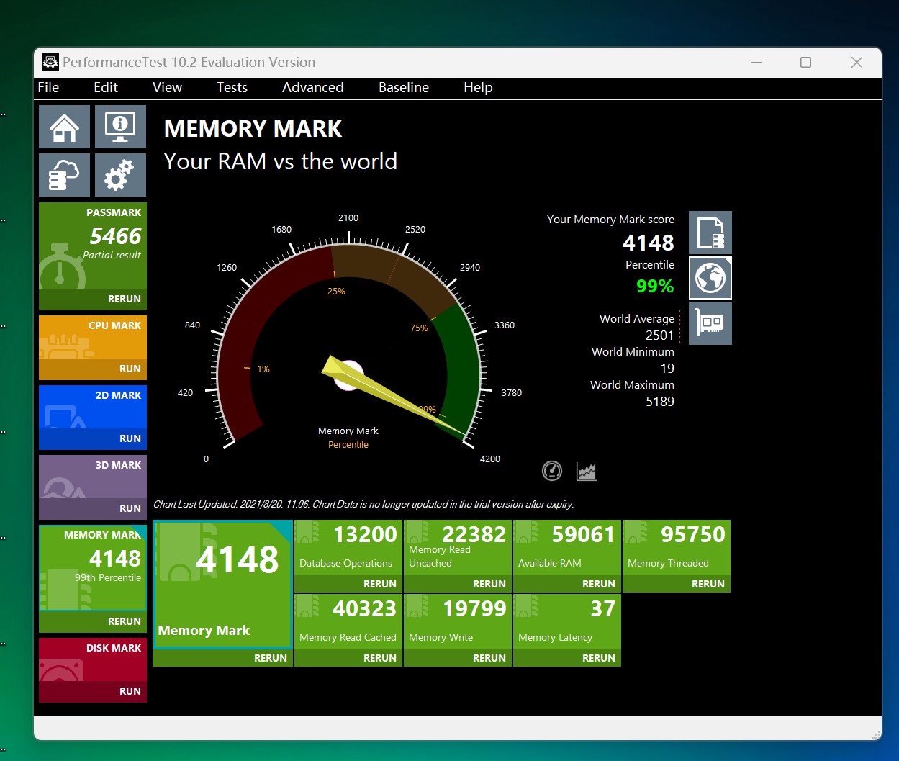899x761 pixels.
Task: Open the Baseline menu
Action: [x=403, y=88]
